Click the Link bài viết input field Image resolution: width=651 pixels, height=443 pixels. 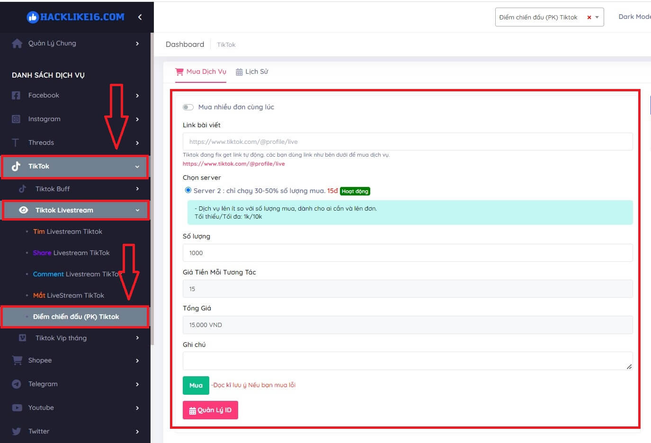[408, 142]
